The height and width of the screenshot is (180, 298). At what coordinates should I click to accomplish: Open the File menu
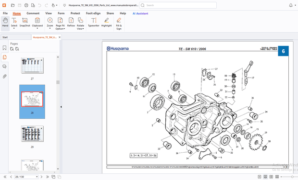click(x=5, y=13)
